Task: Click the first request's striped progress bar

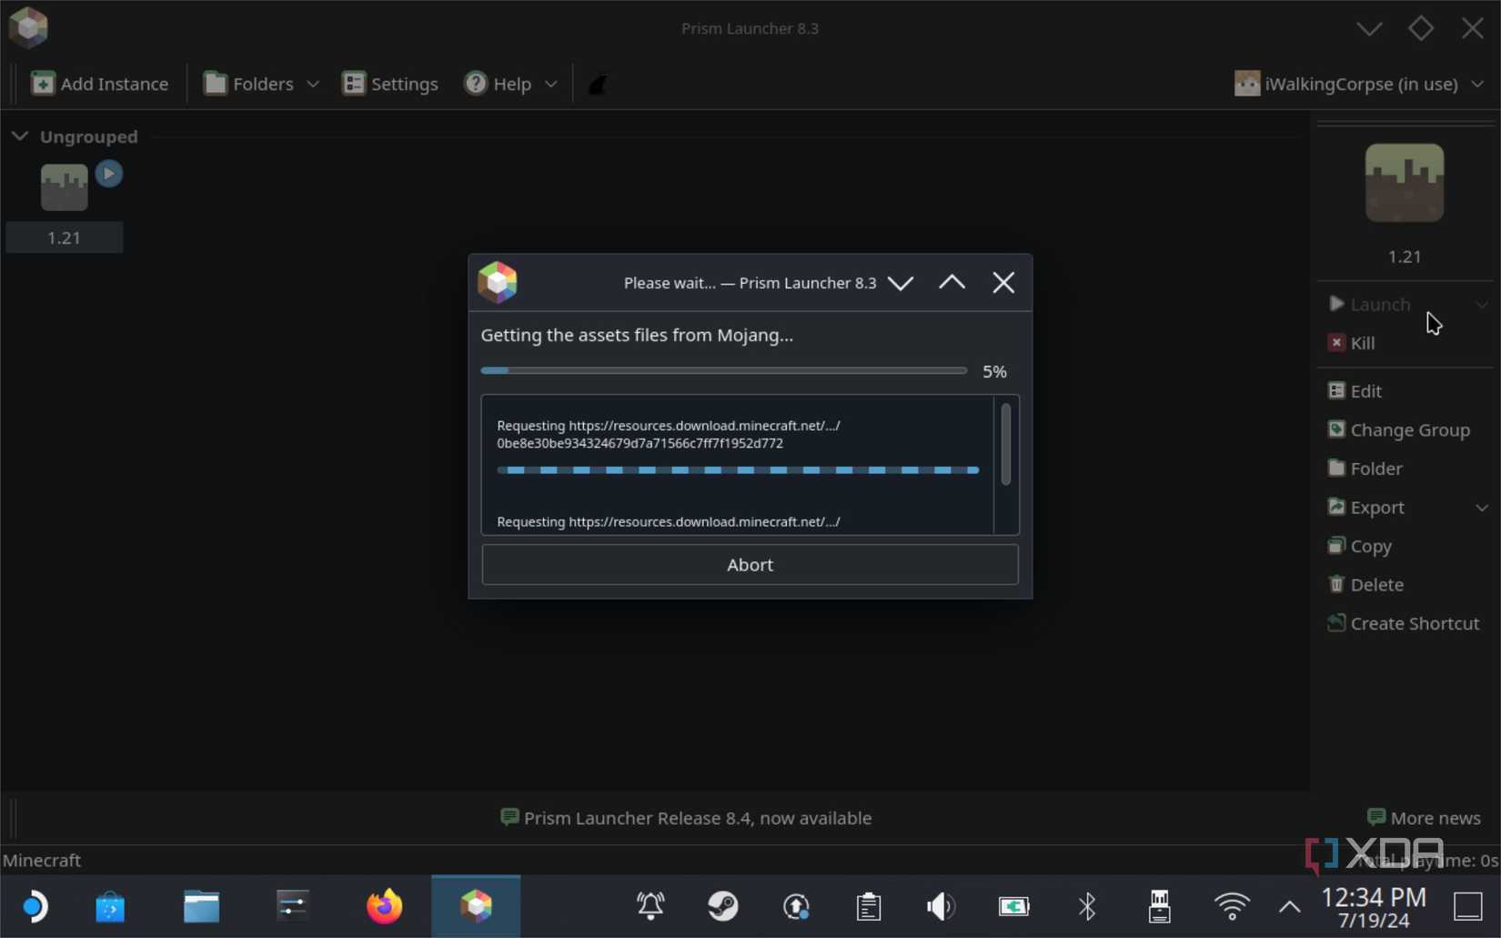Action: [x=738, y=470]
